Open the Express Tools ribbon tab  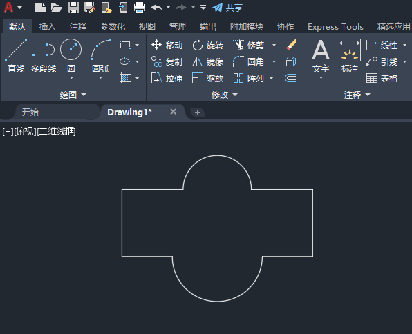pyautogui.click(x=335, y=27)
